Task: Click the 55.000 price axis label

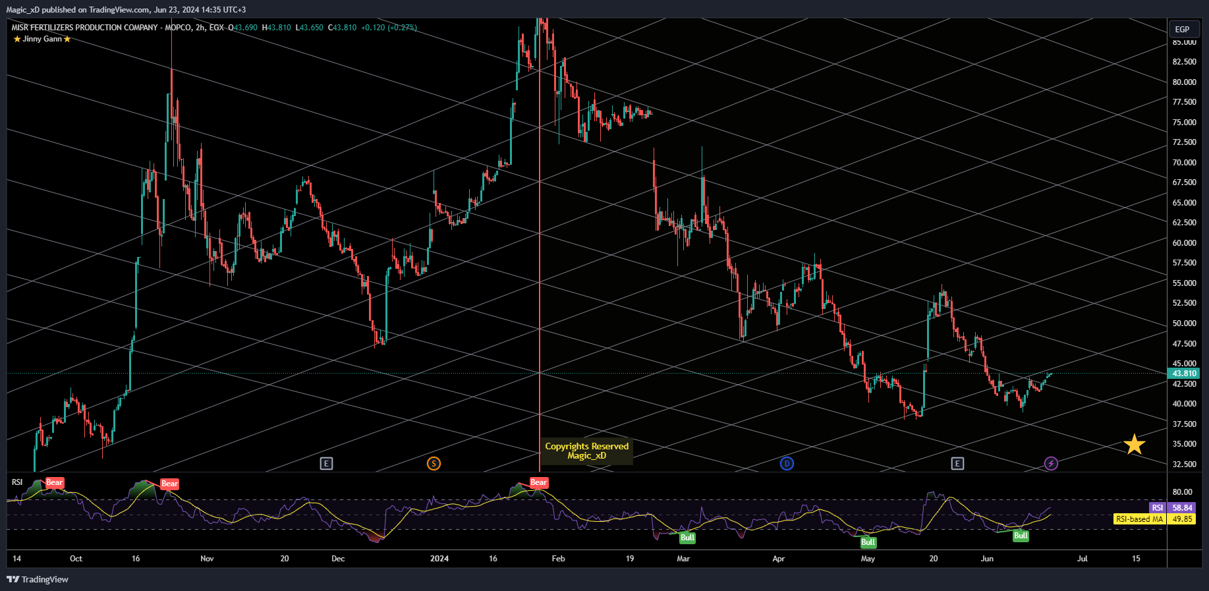Action: [x=1184, y=283]
